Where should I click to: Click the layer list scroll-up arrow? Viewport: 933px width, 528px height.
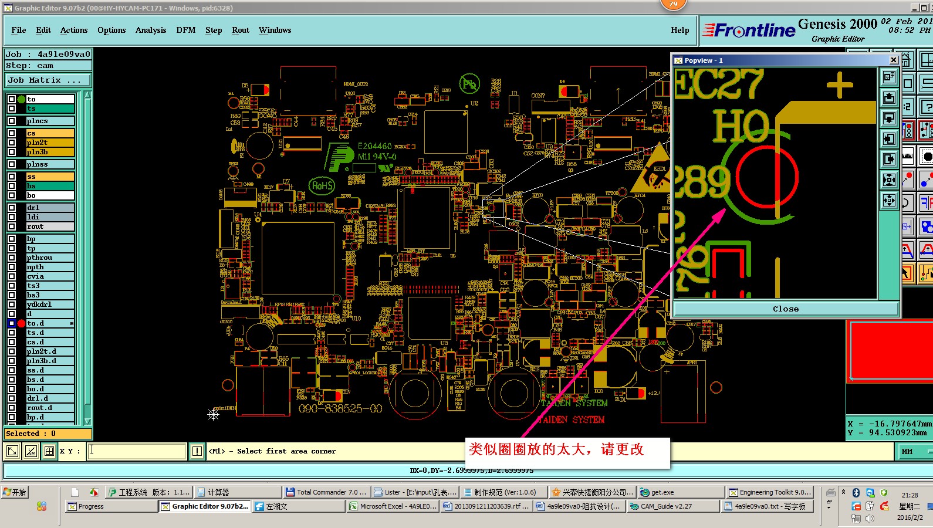[x=87, y=95]
